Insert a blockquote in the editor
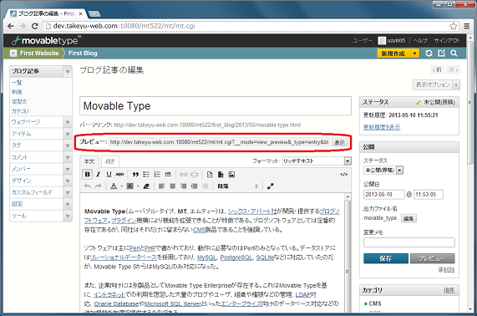477x316 pixels. tap(135, 175)
